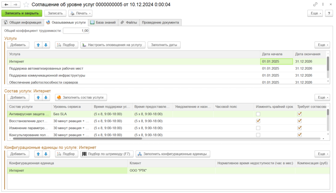The height and width of the screenshot is (193, 336).
Task: Open help with the question mark button
Action: (x=328, y=13)
